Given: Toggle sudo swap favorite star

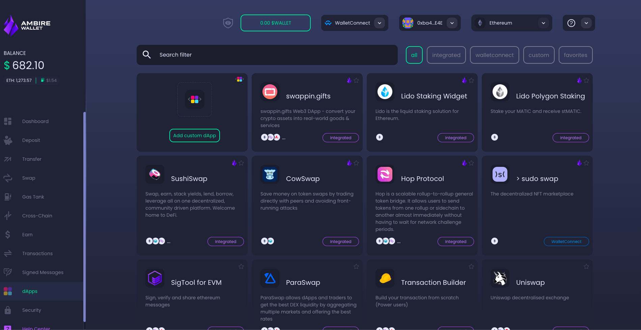Looking at the screenshot, I should (x=586, y=163).
